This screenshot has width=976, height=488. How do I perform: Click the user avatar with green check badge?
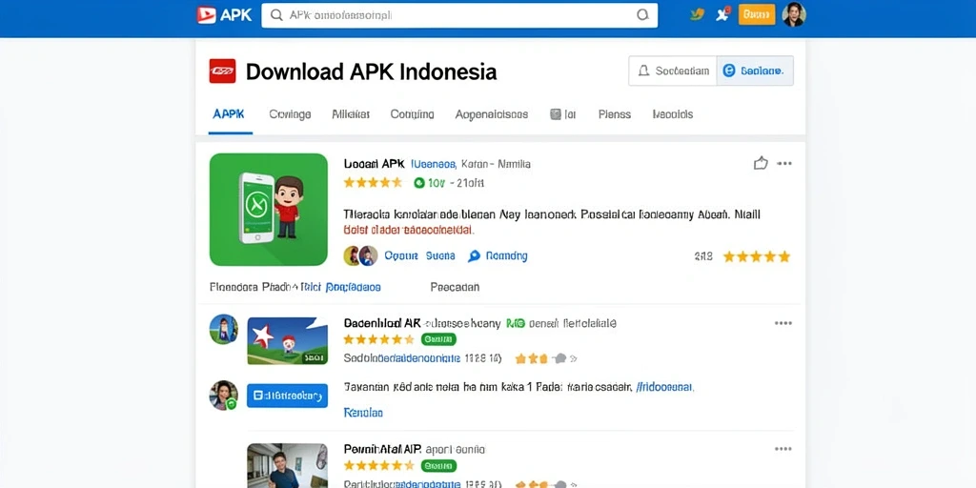pos(223,396)
